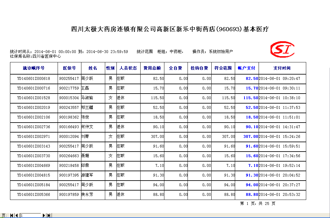330x218 pixels.
Task: Select visit number YD140601Z002971
Action: pos(34,137)
